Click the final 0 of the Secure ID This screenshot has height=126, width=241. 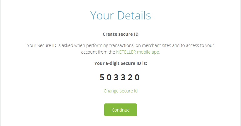(138, 77)
